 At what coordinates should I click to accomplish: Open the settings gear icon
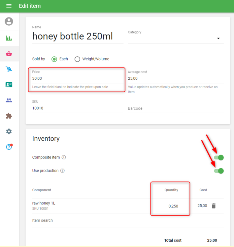9,131
